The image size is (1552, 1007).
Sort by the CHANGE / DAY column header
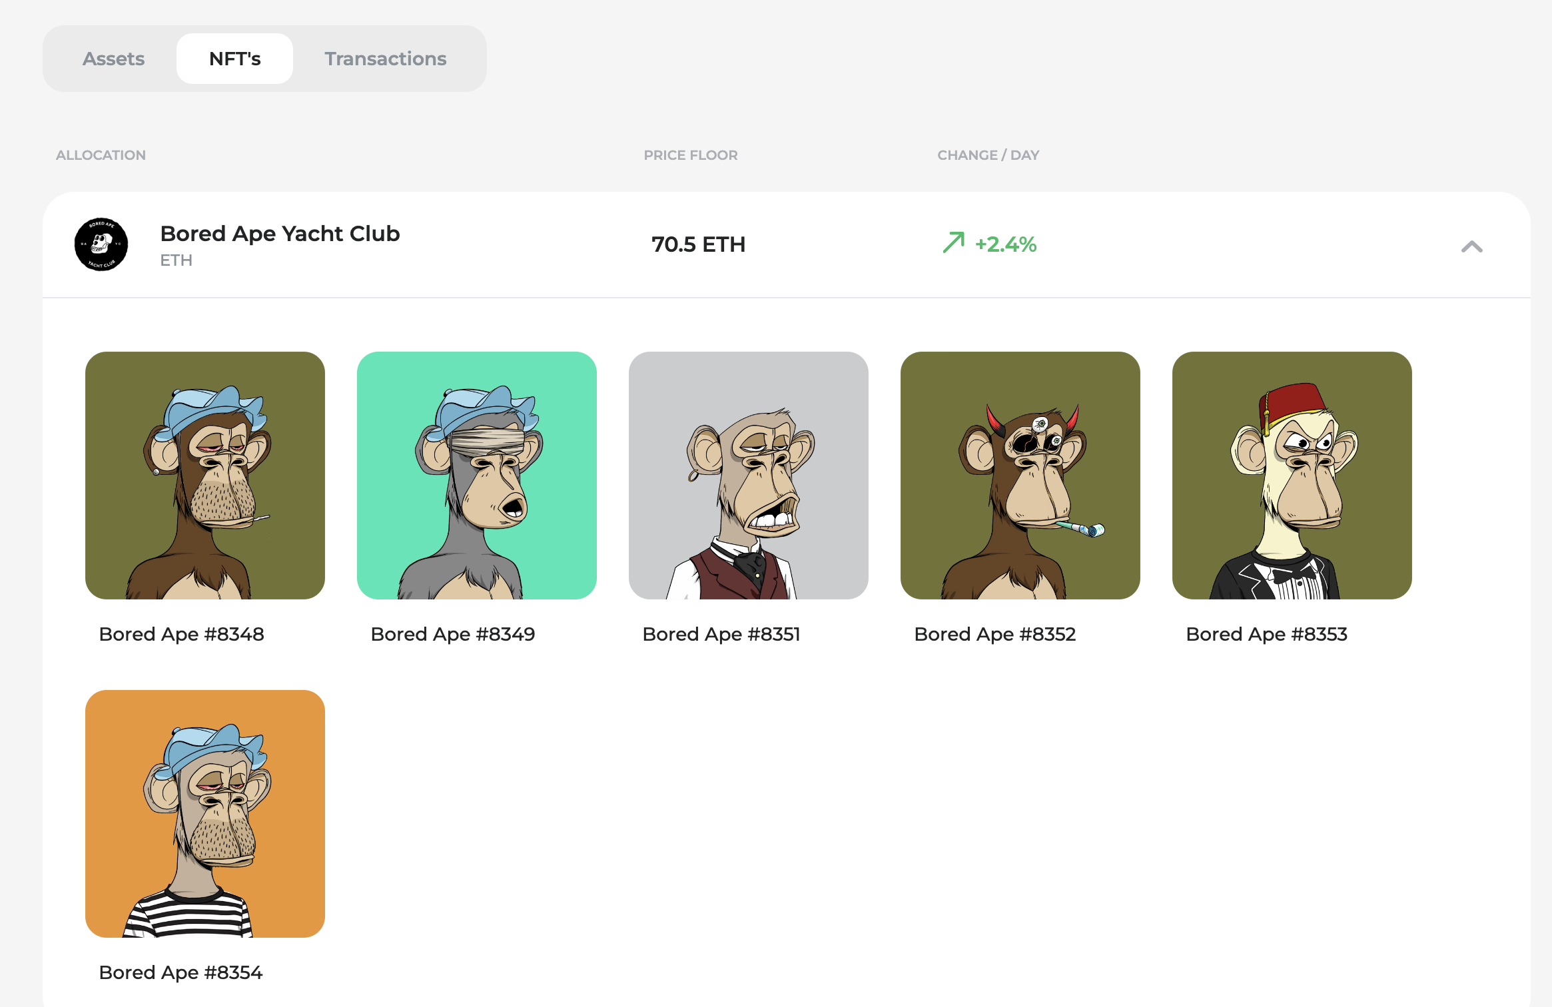(988, 155)
